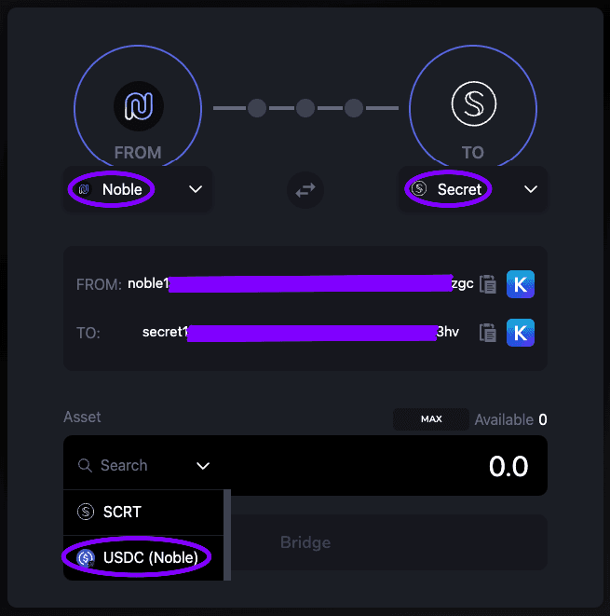This screenshot has width=610, height=616.
Task: Open the Noble source chain dropdown
Action: point(196,189)
